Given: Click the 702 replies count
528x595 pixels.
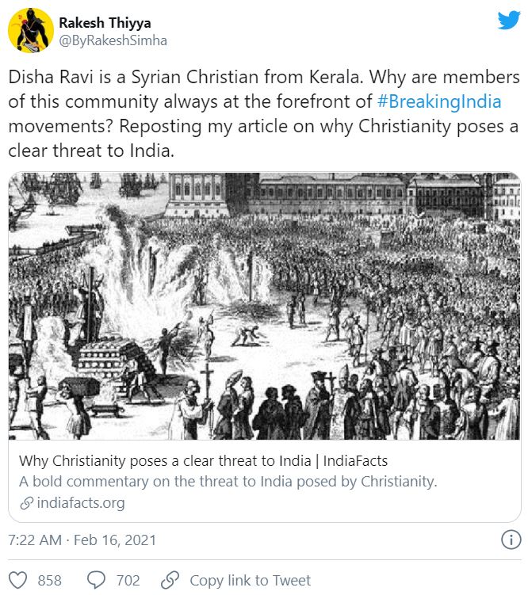Looking at the screenshot, I should coord(128,580).
